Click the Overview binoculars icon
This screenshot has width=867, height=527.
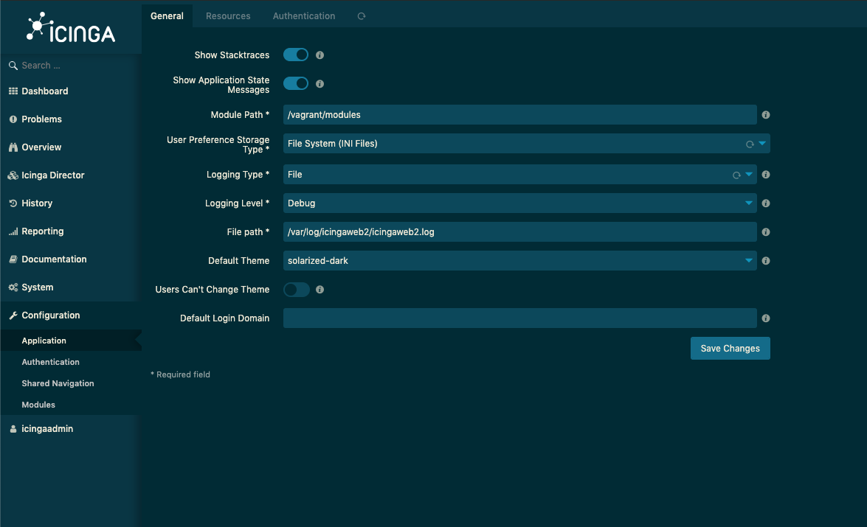[13, 147]
